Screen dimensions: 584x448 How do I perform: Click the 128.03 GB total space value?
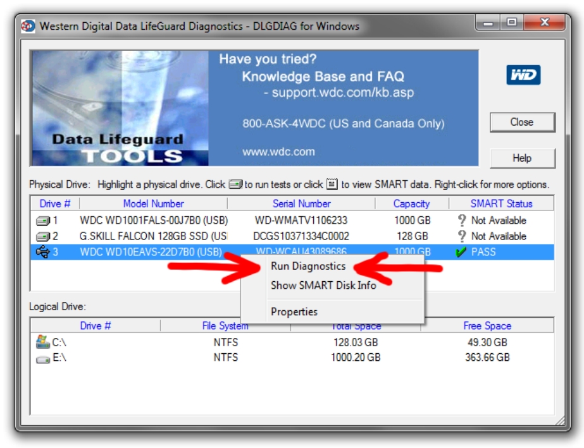coord(356,342)
